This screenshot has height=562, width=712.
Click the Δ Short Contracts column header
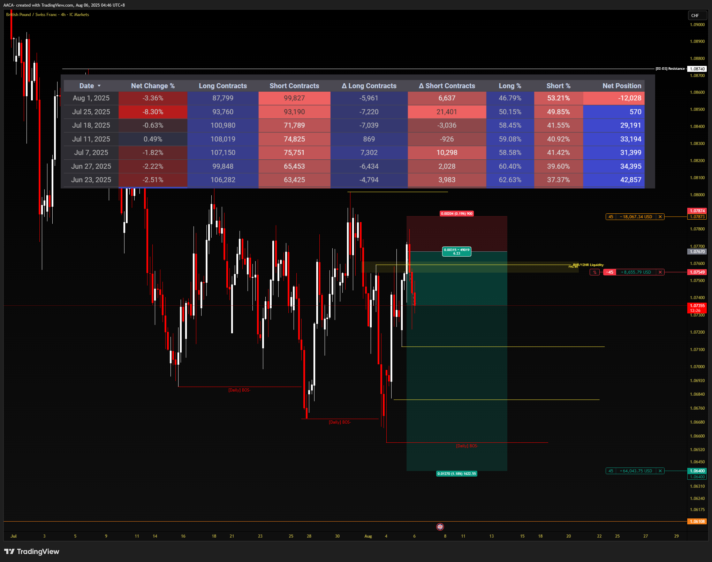click(x=447, y=86)
